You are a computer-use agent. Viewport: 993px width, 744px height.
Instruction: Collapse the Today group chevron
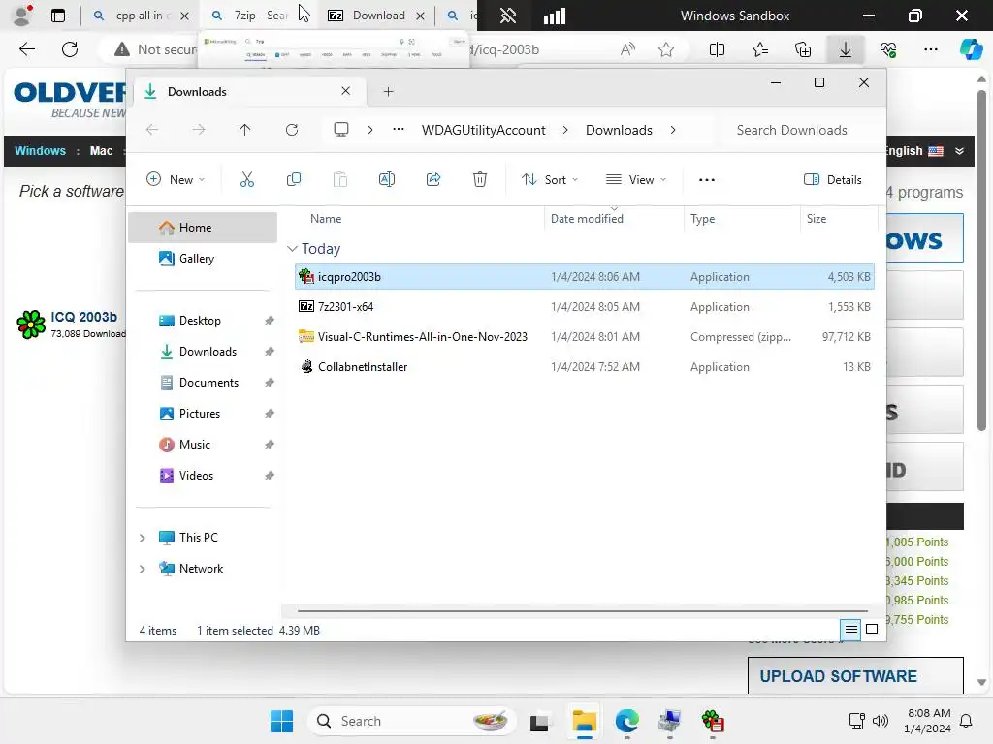click(x=292, y=249)
